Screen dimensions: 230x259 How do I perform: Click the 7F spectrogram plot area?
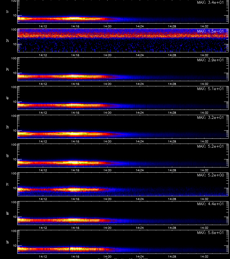coord(123,184)
